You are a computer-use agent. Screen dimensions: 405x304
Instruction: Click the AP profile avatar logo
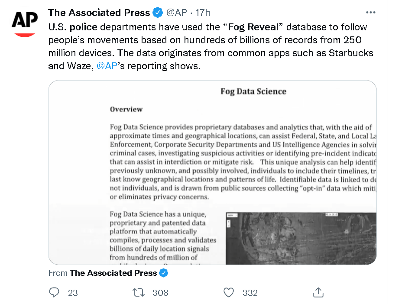(24, 23)
